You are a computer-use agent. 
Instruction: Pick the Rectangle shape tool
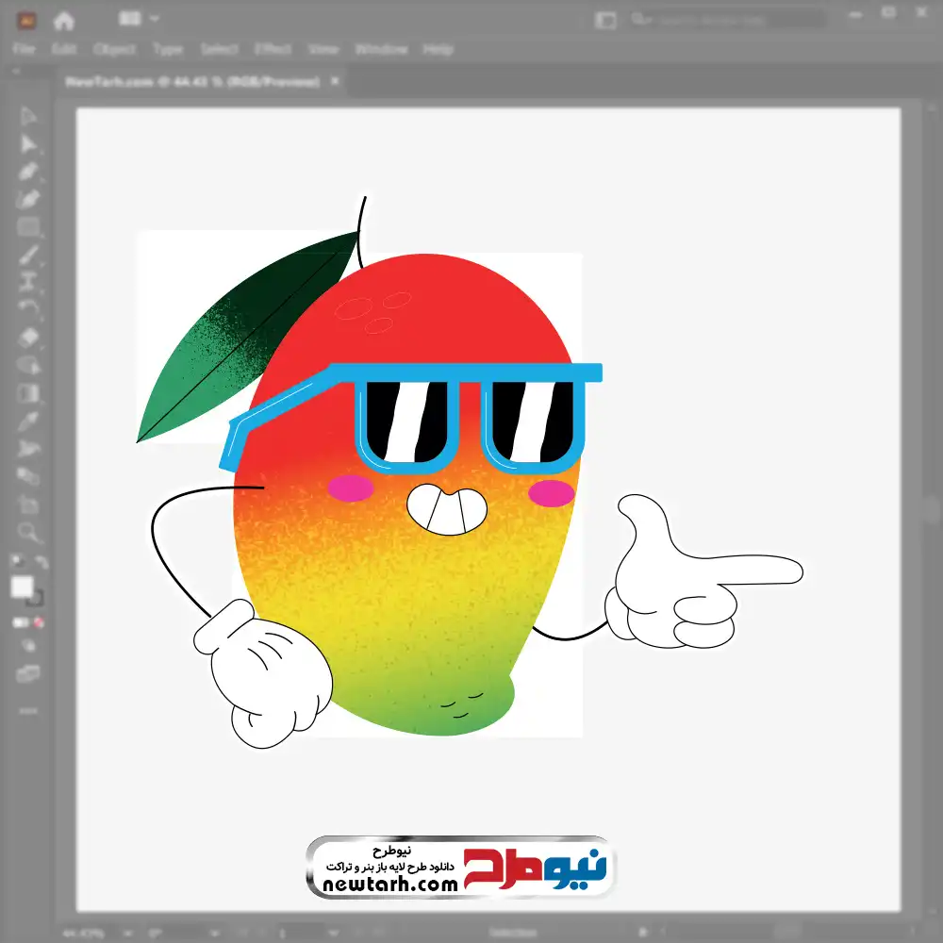28,226
